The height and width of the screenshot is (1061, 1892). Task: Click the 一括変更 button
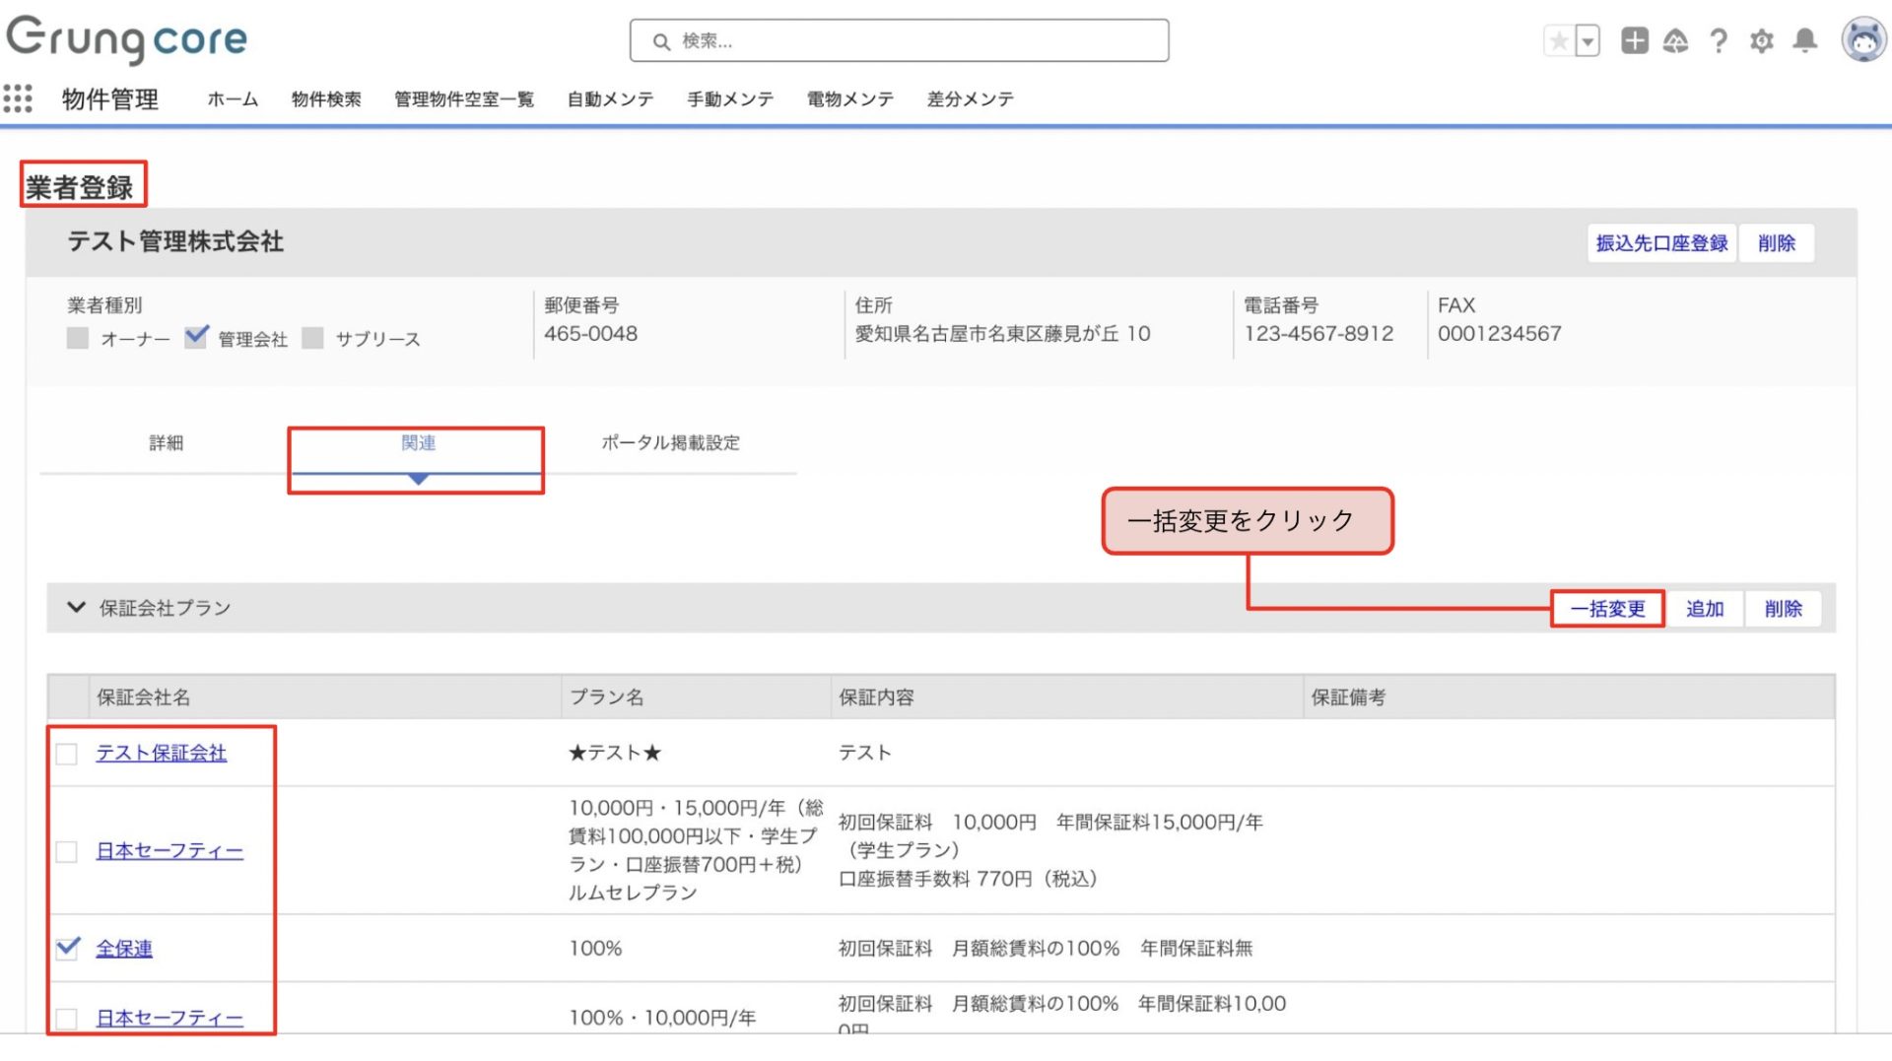[1607, 609]
